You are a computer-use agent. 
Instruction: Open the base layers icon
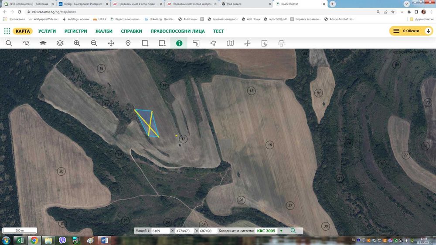click(43, 43)
